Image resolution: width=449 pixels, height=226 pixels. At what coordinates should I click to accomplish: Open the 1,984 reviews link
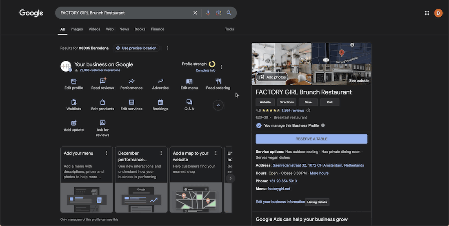coord(293,110)
